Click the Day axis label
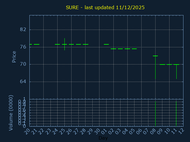This screenshot has width=190, height=142. point(103,138)
